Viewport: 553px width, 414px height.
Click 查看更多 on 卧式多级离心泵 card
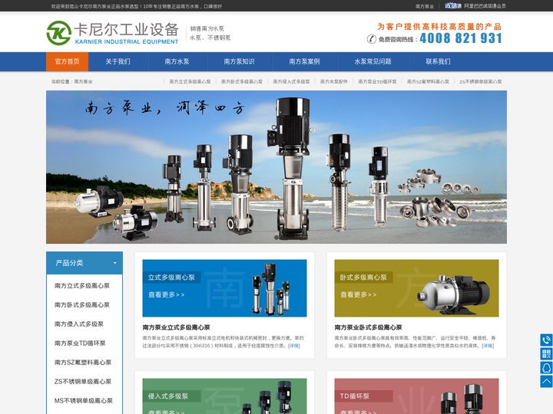(x=359, y=294)
